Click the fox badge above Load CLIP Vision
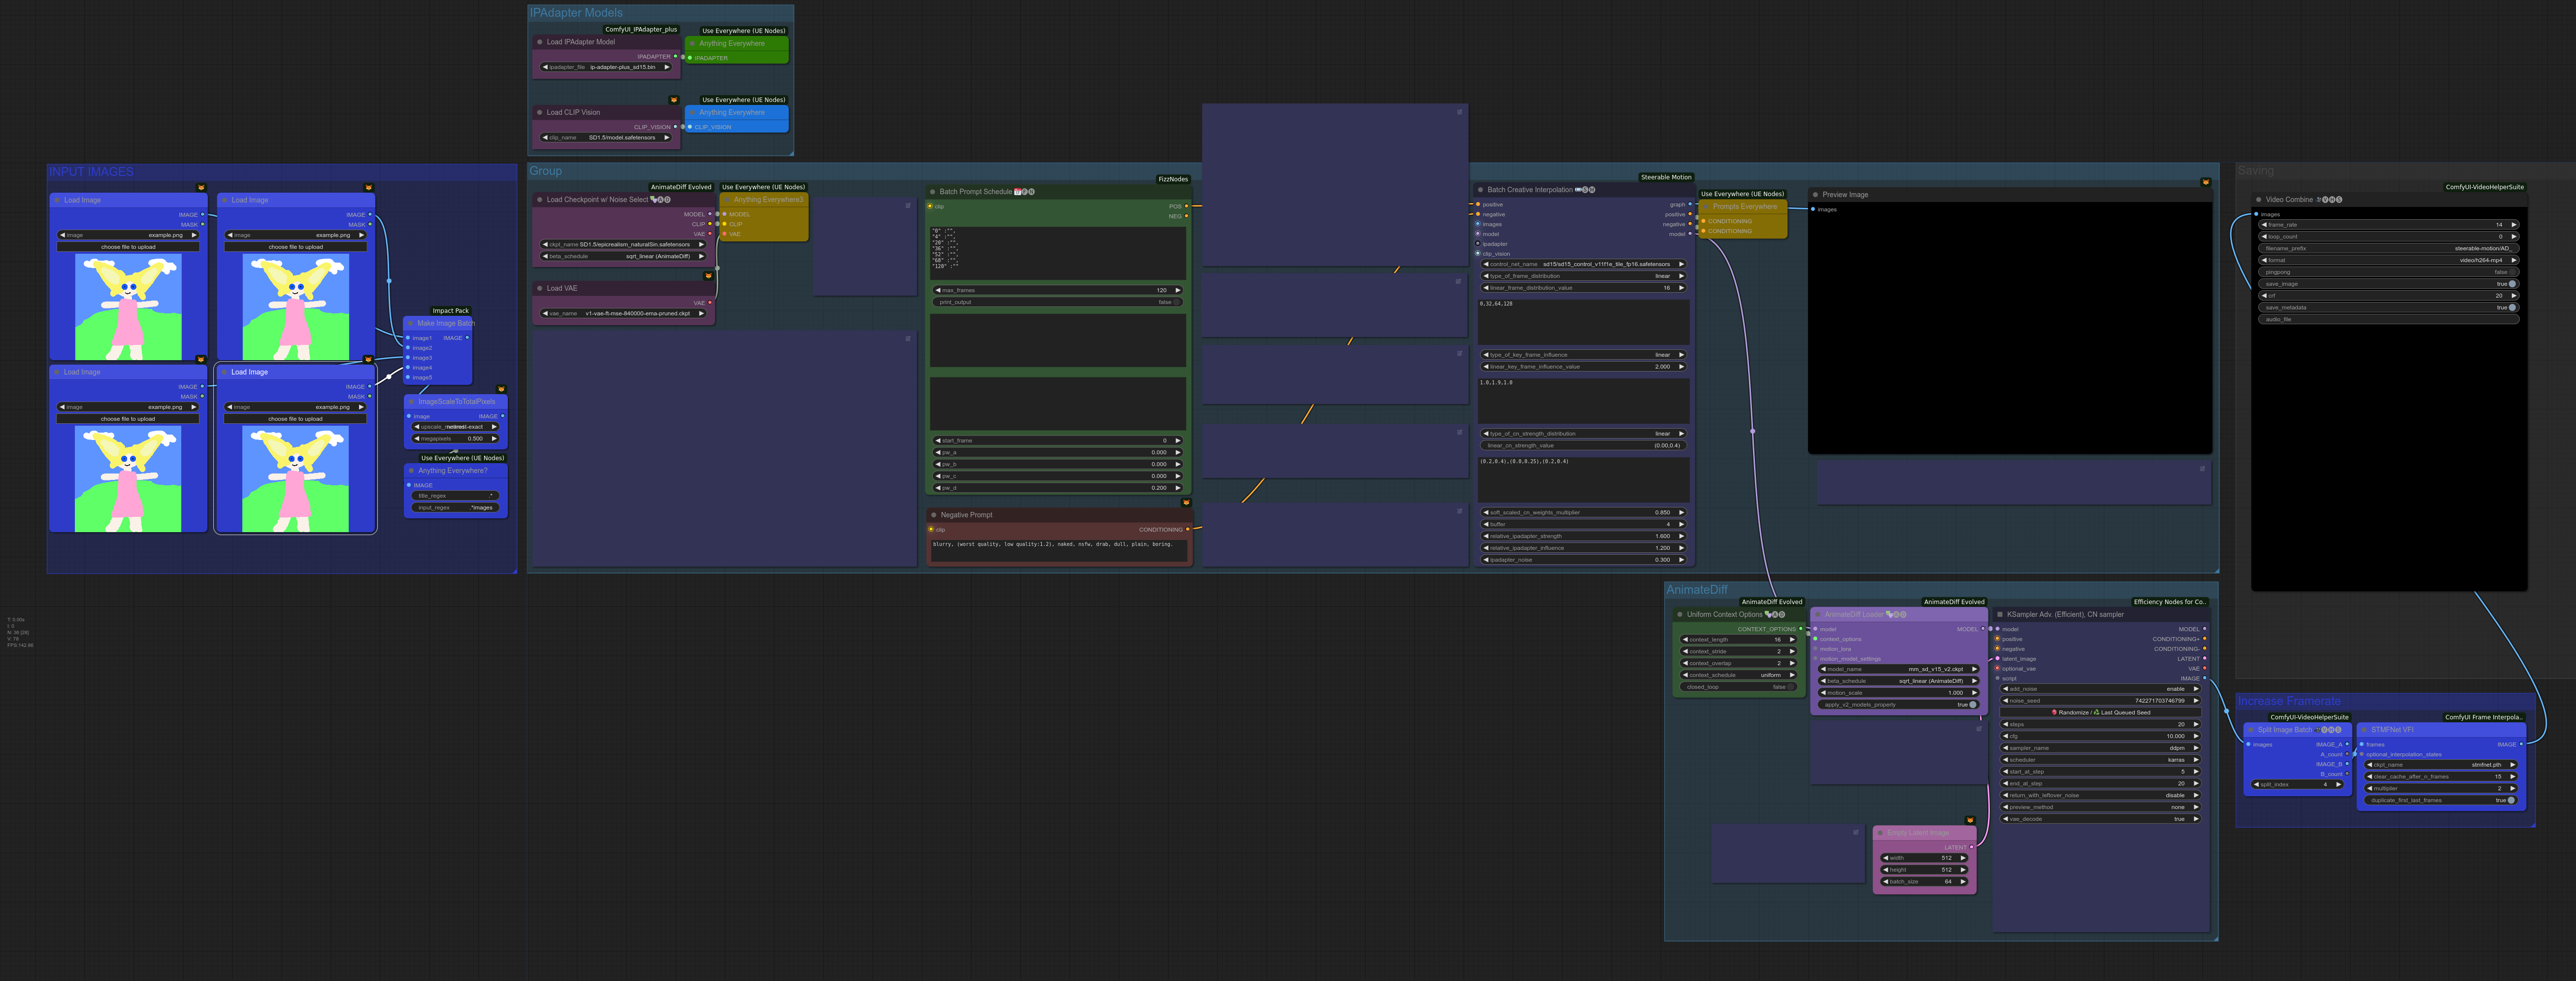Screen dimensions: 2576x981 (673, 100)
